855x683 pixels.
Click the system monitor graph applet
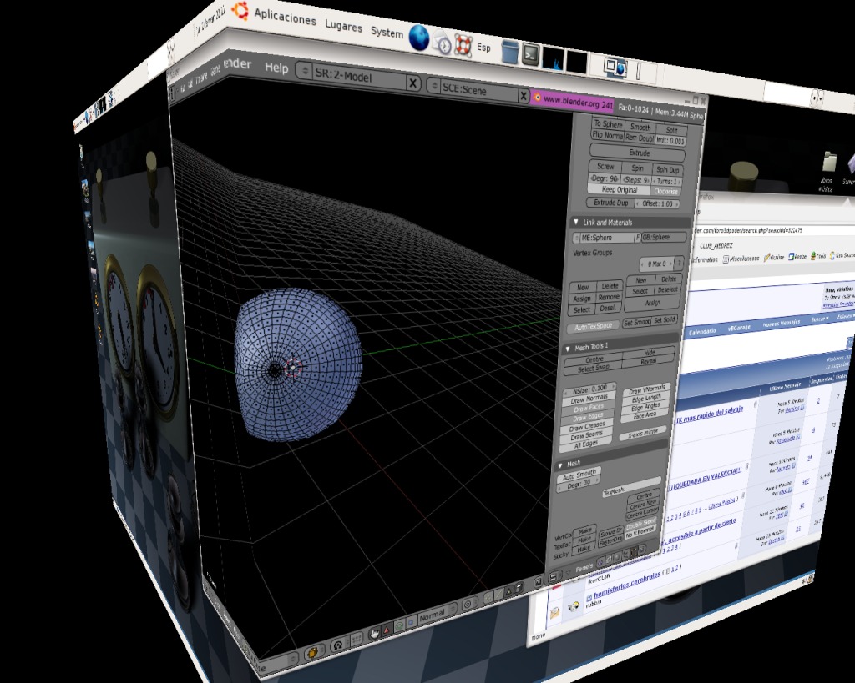point(554,59)
